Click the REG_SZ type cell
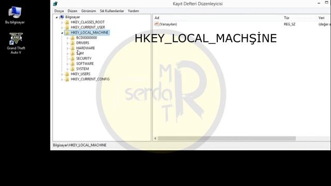 point(290,24)
